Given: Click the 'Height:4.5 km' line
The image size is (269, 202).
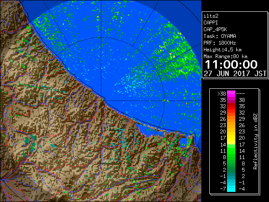Looking at the screenshot, I should coord(222,50).
